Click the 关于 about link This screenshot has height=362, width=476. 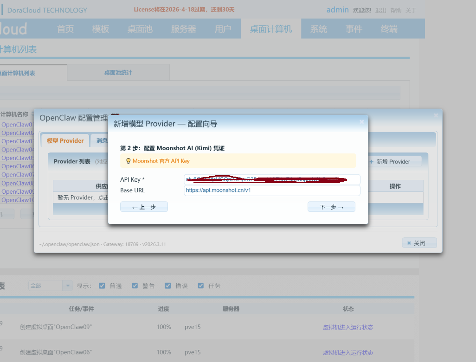pyautogui.click(x=411, y=10)
